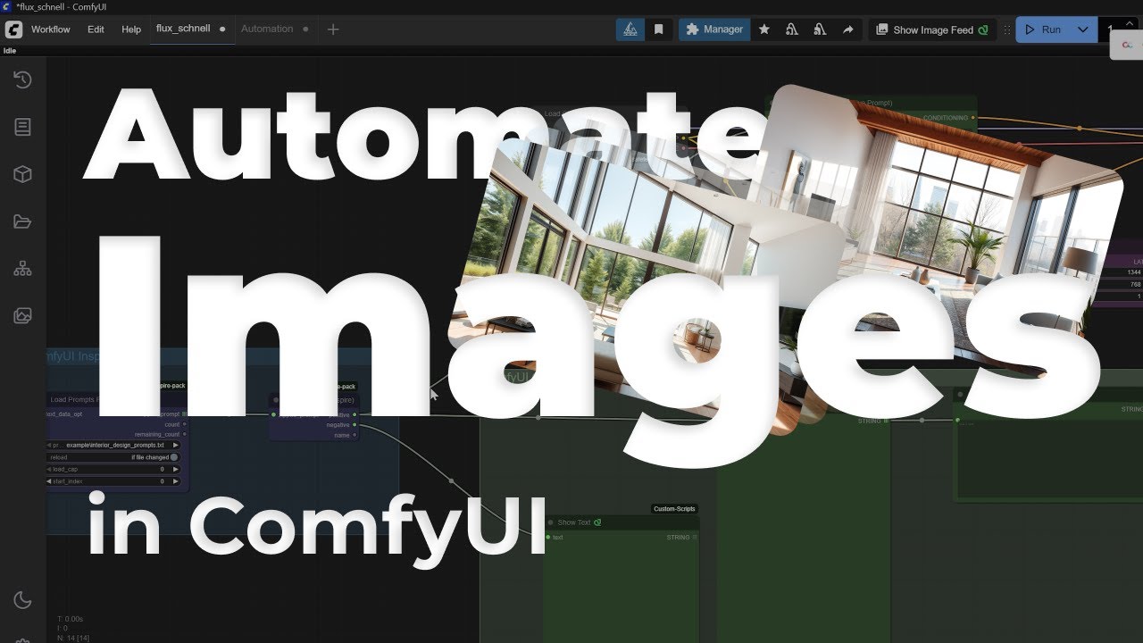Click the next arrow on interior_design_prompts.txt selector
This screenshot has width=1143, height=643.
point(177,445)
